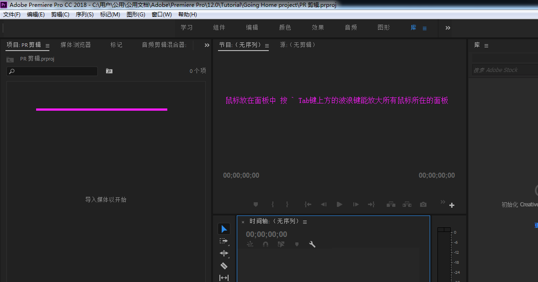Step forward one frame
The image size is (538, 282).
point(356,205)
